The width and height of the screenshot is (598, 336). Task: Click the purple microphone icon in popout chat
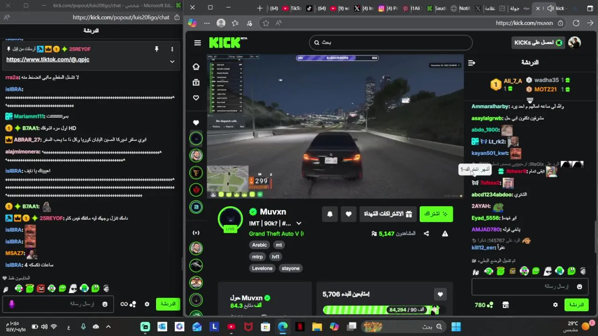coord(12,304)
